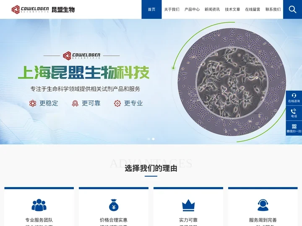The image size is (302, 226).
Task: Click the award ribbon icon beside 更可靠
Action: click(x=75, y=103)
